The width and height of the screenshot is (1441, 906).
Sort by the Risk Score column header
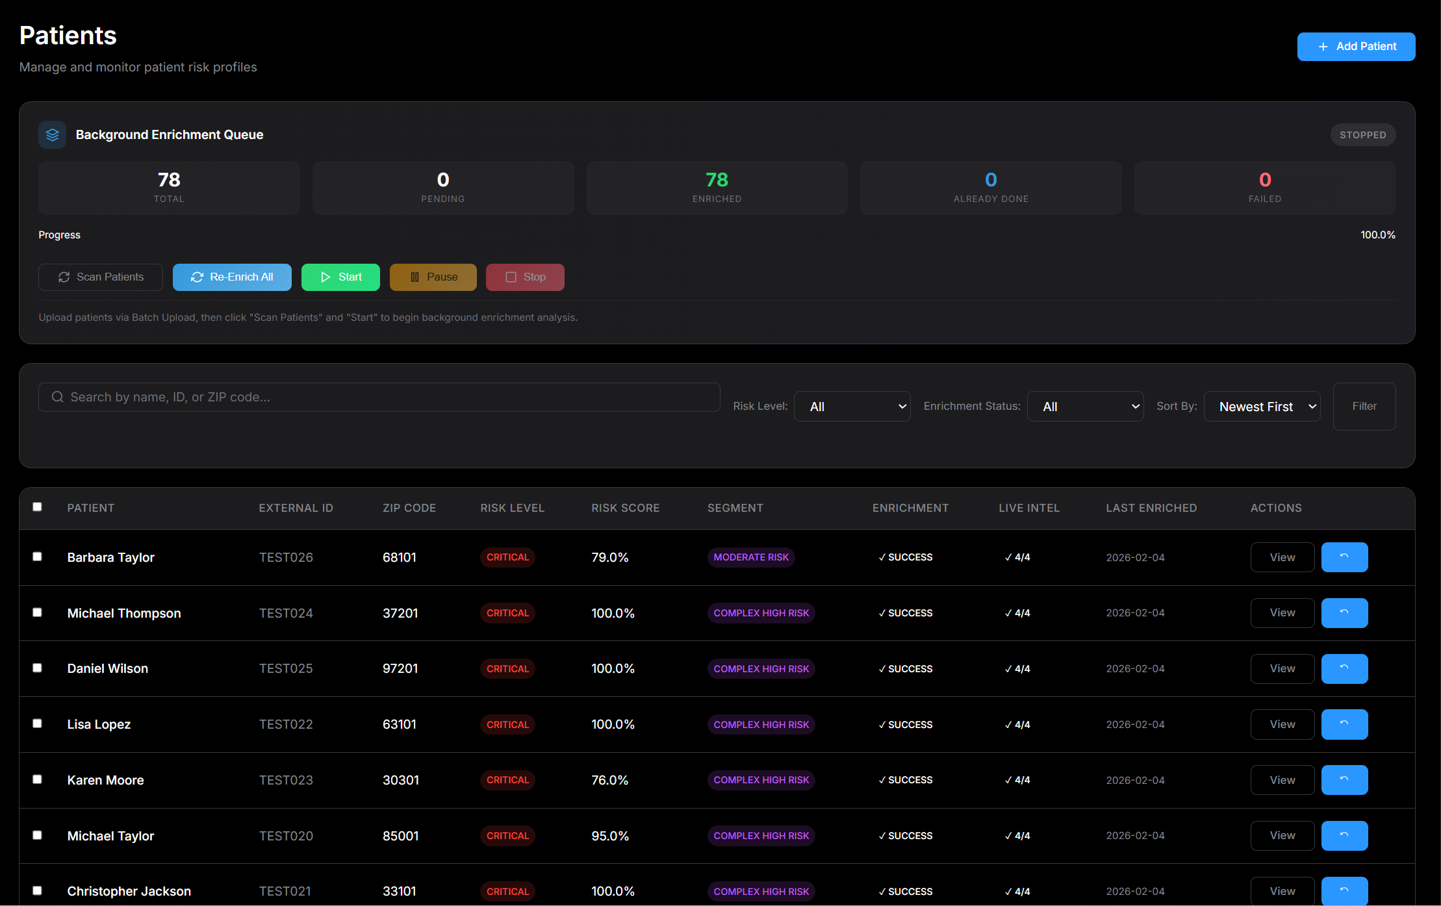[x=625, y=508]
